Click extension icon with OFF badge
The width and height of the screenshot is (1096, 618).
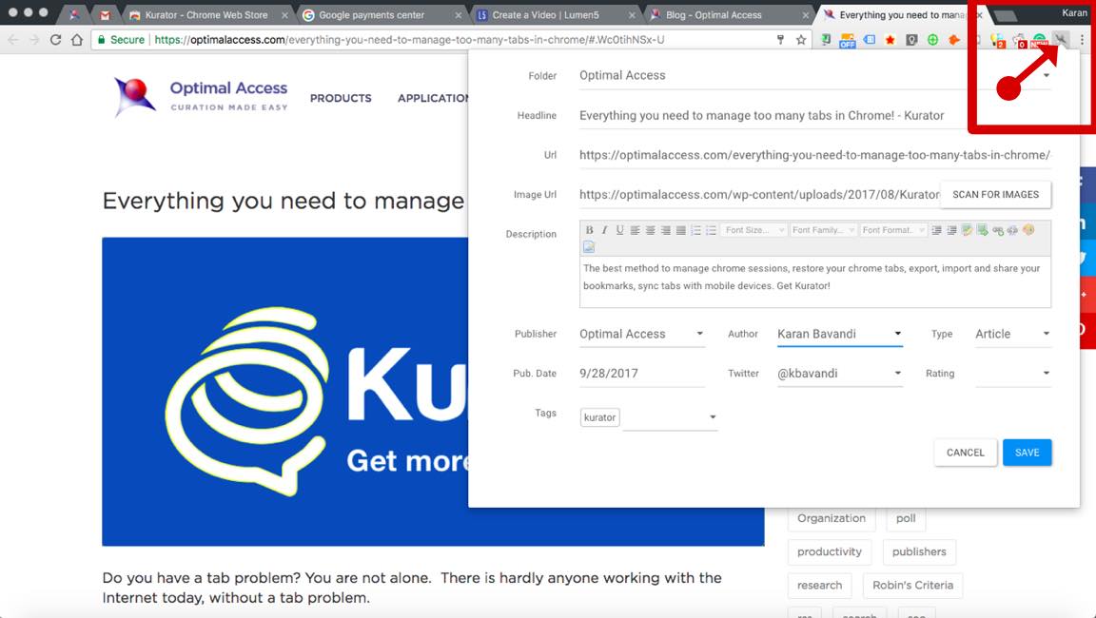[847, 41]
